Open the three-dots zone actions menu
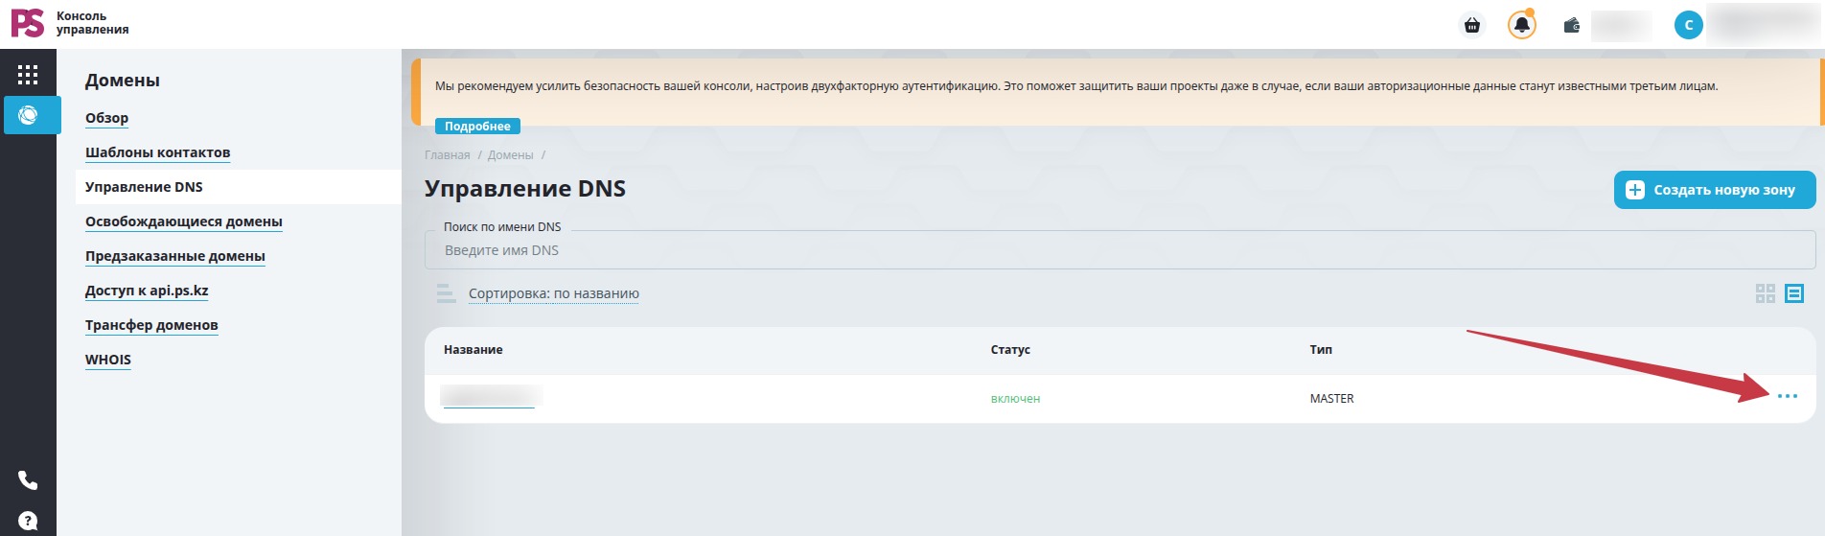 (x=1788, y=396)
